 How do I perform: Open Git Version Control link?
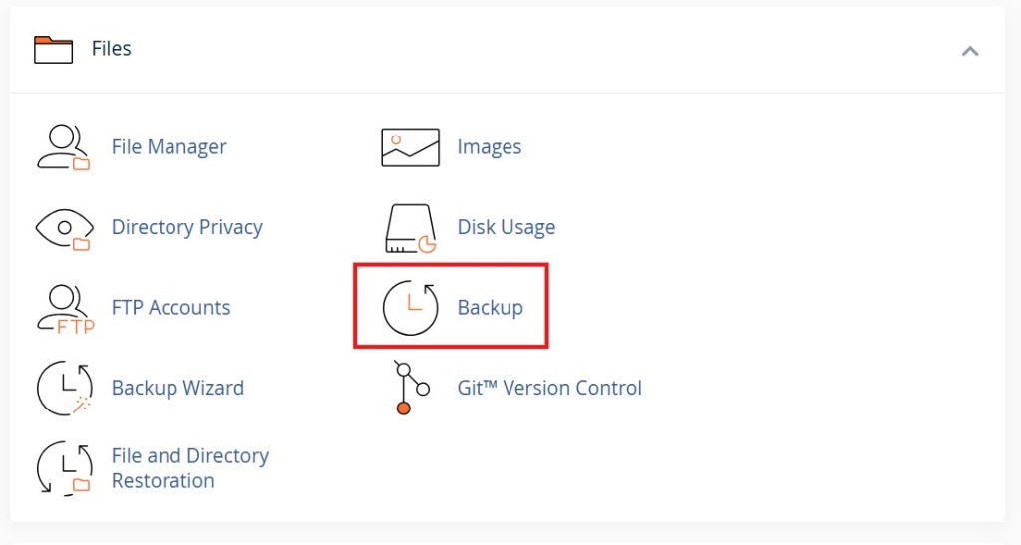pos(549,388)
